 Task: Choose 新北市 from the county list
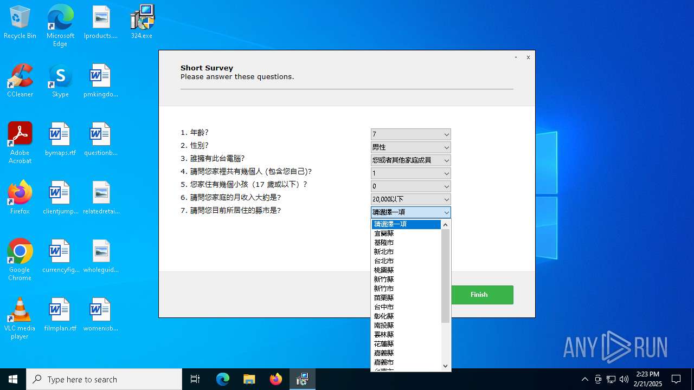[x=406, y=252]
